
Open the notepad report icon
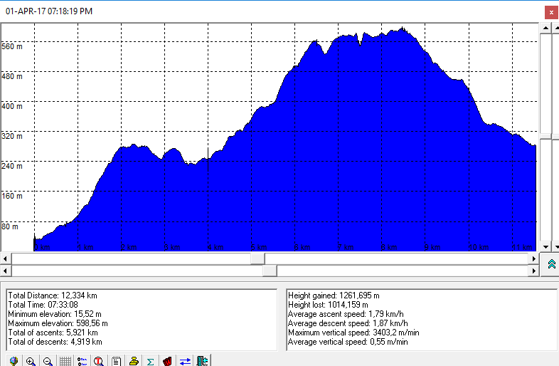[x=116, y=361]
